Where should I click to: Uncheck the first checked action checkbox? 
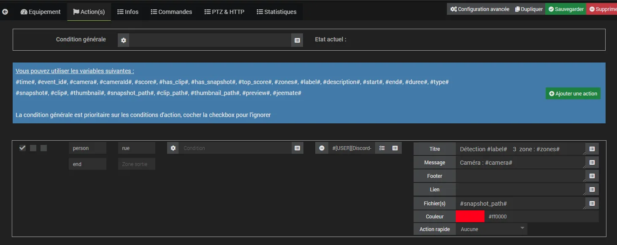point(23,148)
